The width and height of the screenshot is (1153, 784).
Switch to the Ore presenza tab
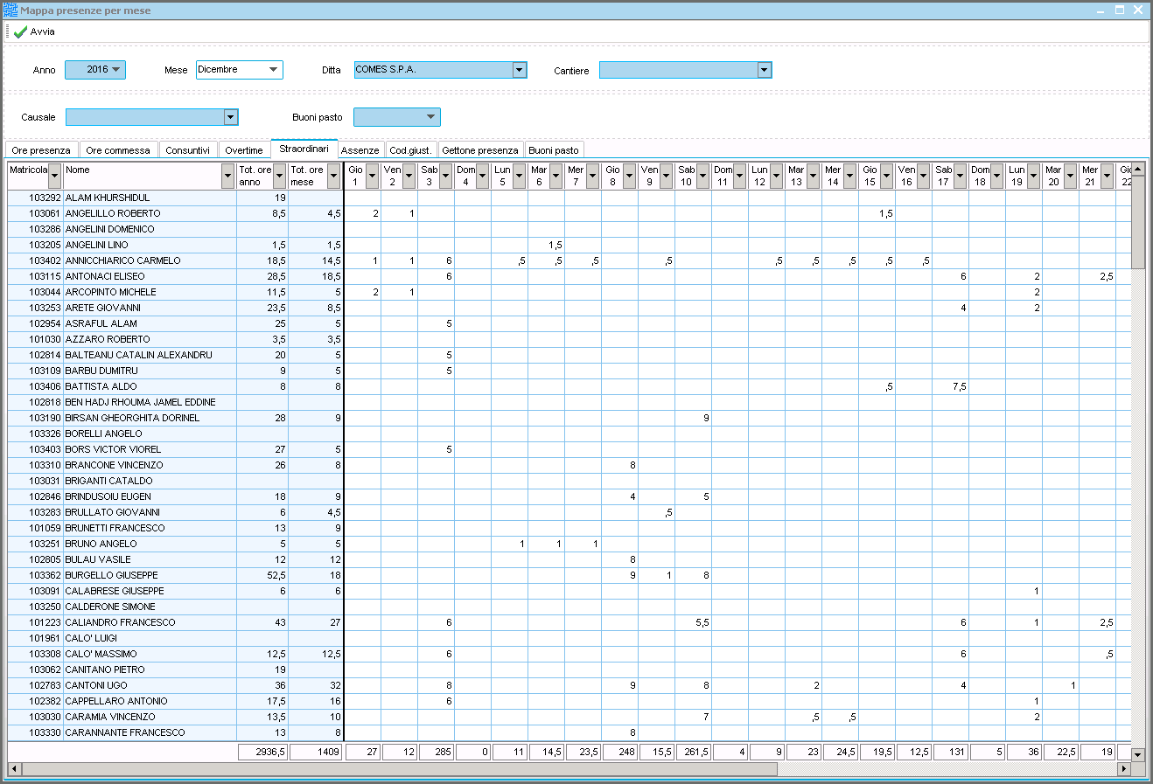[x=41, y=150]
